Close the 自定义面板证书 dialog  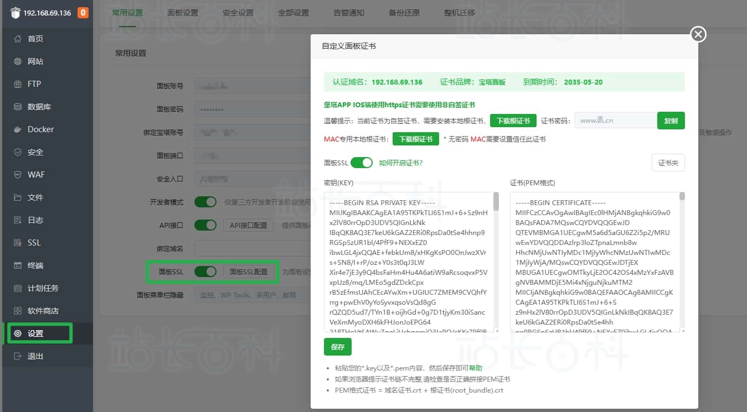pyautogui.click(x=698, y=34)
